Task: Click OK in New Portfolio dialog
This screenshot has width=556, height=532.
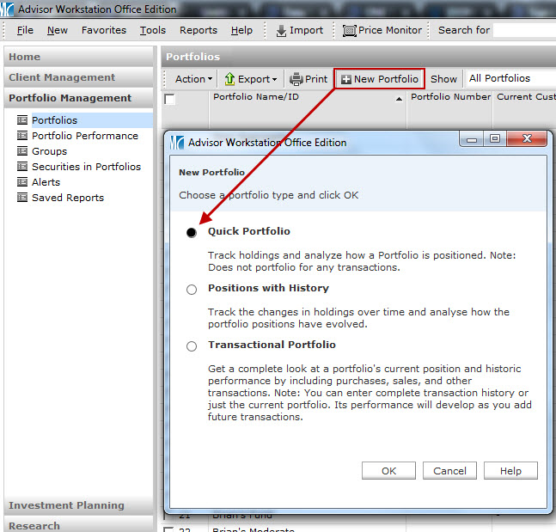Action: tap(389, 471)
